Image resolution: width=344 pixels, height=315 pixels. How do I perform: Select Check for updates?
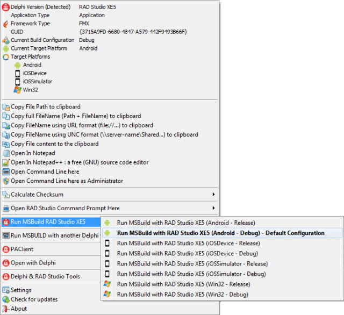(x=51, y=299)
